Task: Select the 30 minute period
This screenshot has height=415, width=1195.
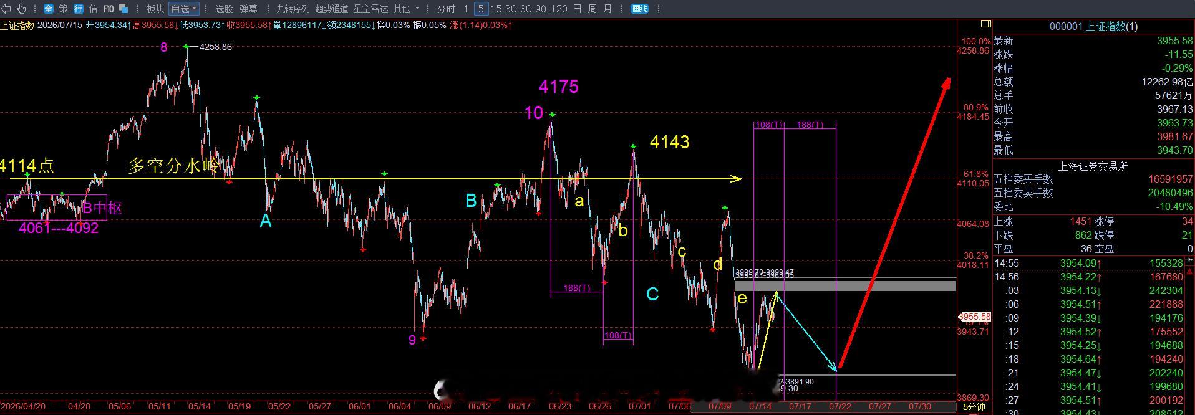Action: coord(511,9)
